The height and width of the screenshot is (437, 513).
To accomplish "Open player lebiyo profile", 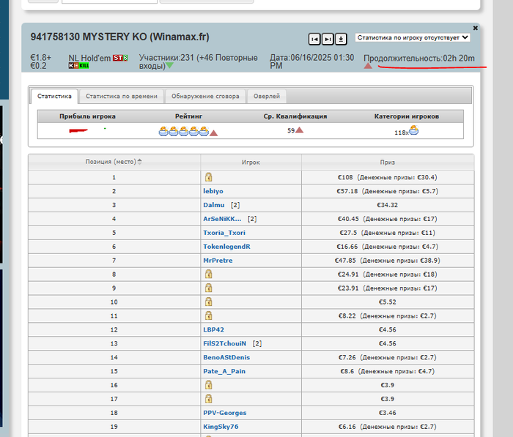I will coord(213,191).
